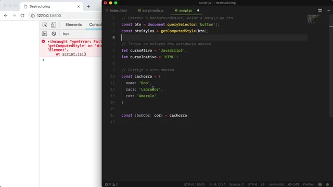The height and width of the screenshot is (187, 333).
Task: Click the Prettier status bar item
Action: pyautogui.click(x=308, y=184)
